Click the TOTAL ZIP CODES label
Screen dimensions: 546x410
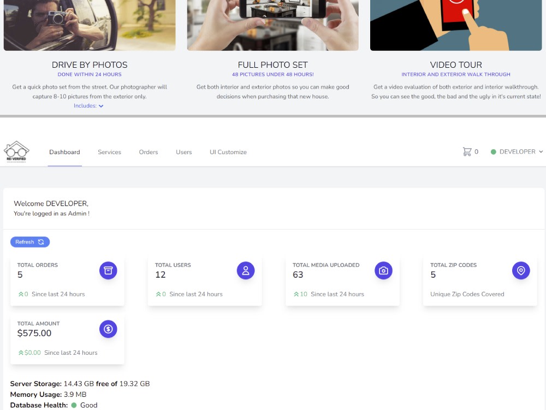[x=453, y=265]
